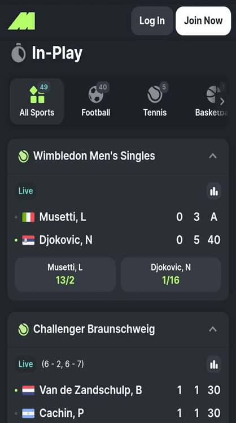The image size is (236, 423).
Task: Select the Tennis tab
Action: 155,101
